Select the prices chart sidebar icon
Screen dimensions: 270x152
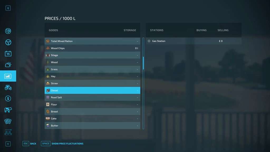(x=8, y=76)
